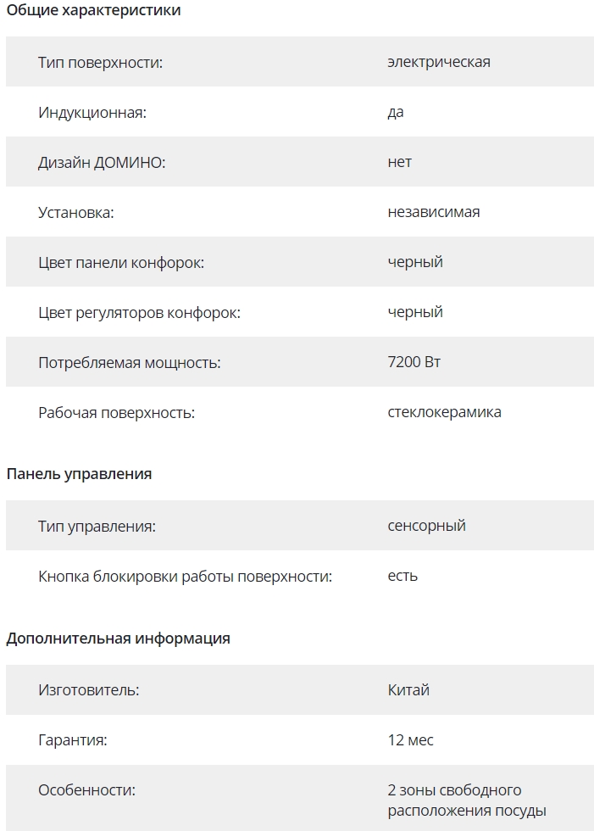The height and width of the screenshot is (831, 594).
Task: Click "Кнопка блокировки работы поверхности:" label
Action: pos(186,576)
